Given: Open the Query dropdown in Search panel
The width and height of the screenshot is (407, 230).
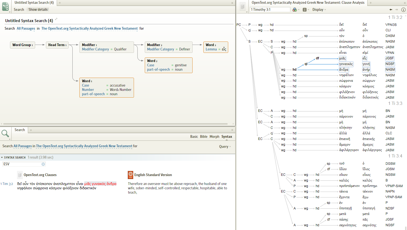Looking at the screenshot, I should [225, 147].
